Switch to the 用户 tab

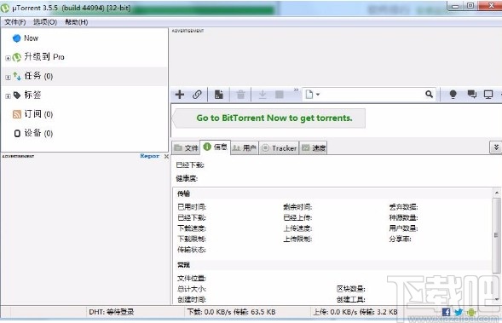pos(245,148)
